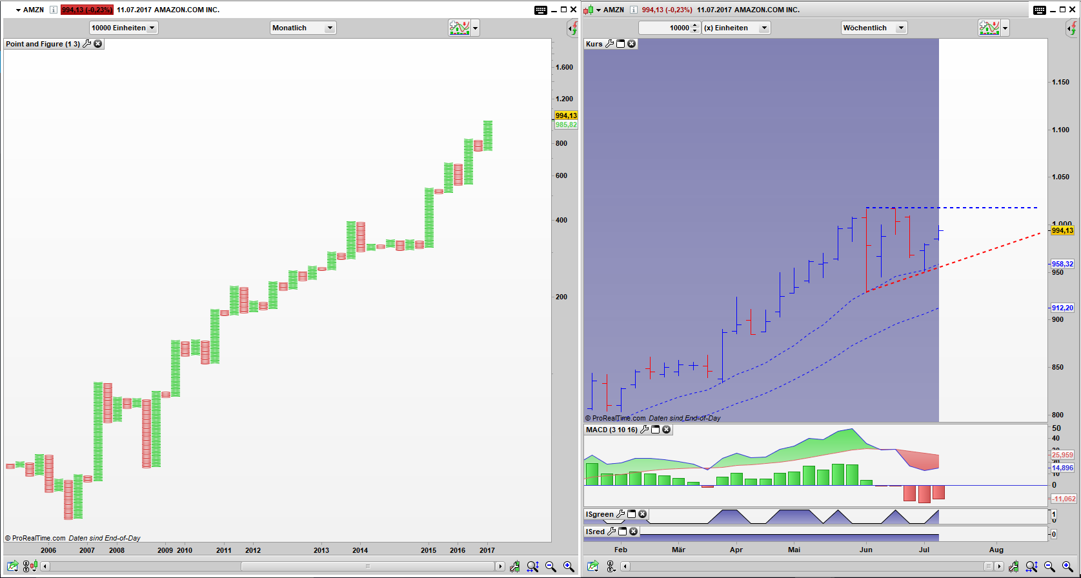
Task: Open ISred indicator settings wrench
Action: [611, 532]
